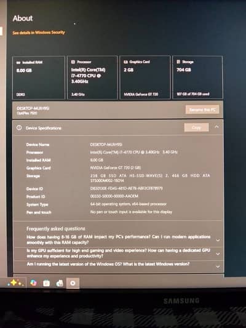Select the Graphics Card 2 GB card
246x328 pixels.
pyautogui.click(x=145, y=77)
